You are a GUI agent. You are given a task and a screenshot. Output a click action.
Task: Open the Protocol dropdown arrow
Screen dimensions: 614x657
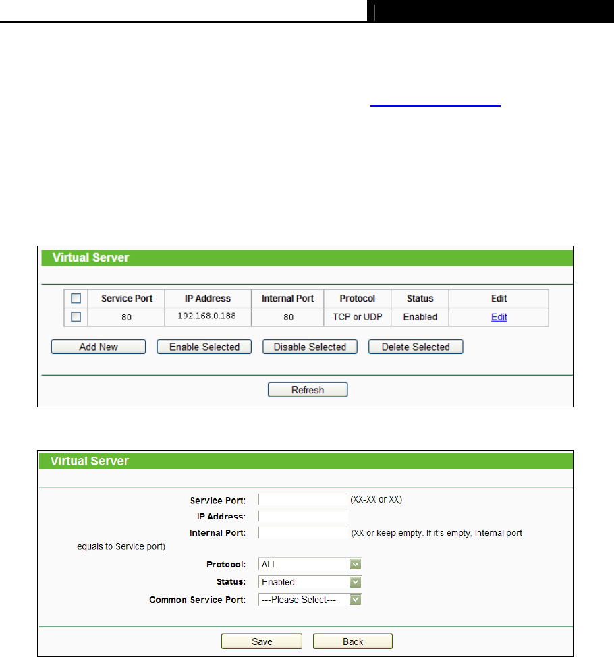[355, 564]
